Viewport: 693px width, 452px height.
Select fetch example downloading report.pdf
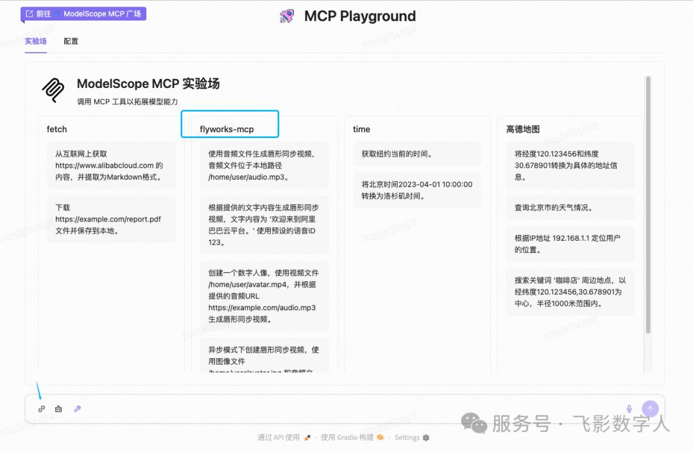click(112, 219)
